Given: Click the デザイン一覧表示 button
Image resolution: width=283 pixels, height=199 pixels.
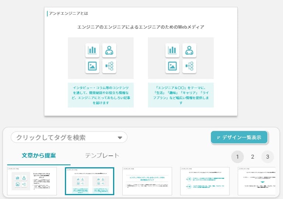Looking at the screenshot, I should coord(239,137).
